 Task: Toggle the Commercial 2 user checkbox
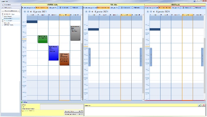[x=3, y=21]
